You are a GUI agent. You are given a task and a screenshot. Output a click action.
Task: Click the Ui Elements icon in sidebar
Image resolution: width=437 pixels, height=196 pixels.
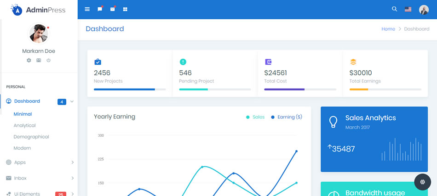[x=9, y=194]
